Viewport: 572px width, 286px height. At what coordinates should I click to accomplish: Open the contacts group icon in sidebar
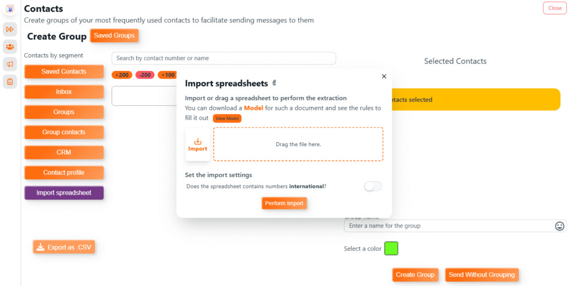coord(10,47)
